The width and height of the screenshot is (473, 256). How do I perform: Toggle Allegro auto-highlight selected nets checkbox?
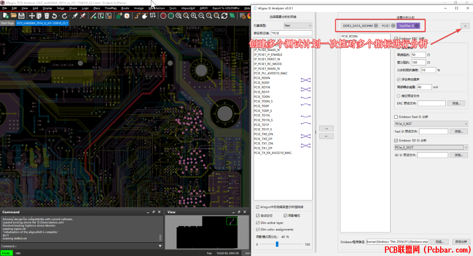pos(258,207)
